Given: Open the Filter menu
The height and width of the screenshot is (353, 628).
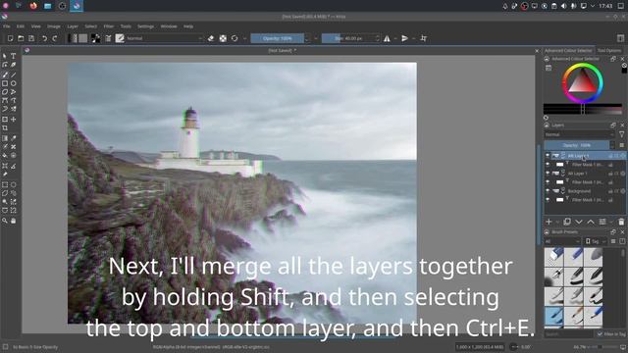Looking at the screenshot, I should point(109,26).
